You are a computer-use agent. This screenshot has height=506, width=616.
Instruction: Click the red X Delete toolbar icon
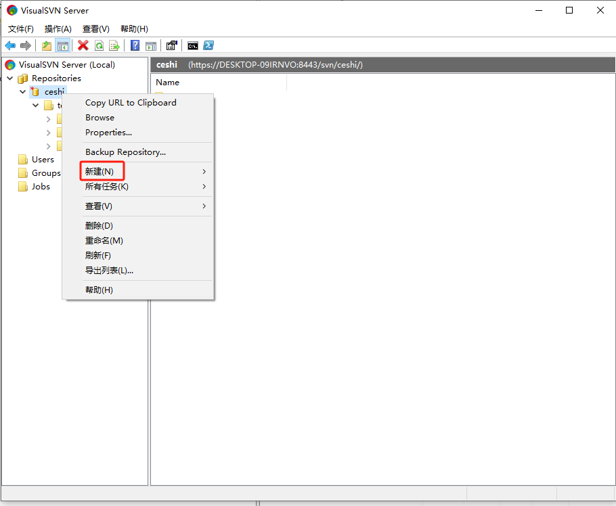[x=83, y=45]
